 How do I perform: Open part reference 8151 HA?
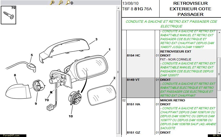pos(133,104)
